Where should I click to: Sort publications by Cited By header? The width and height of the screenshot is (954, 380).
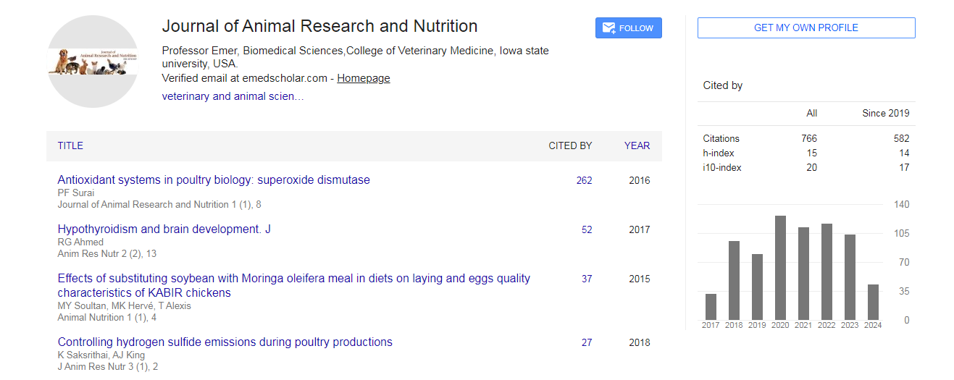tap(569, 145)
